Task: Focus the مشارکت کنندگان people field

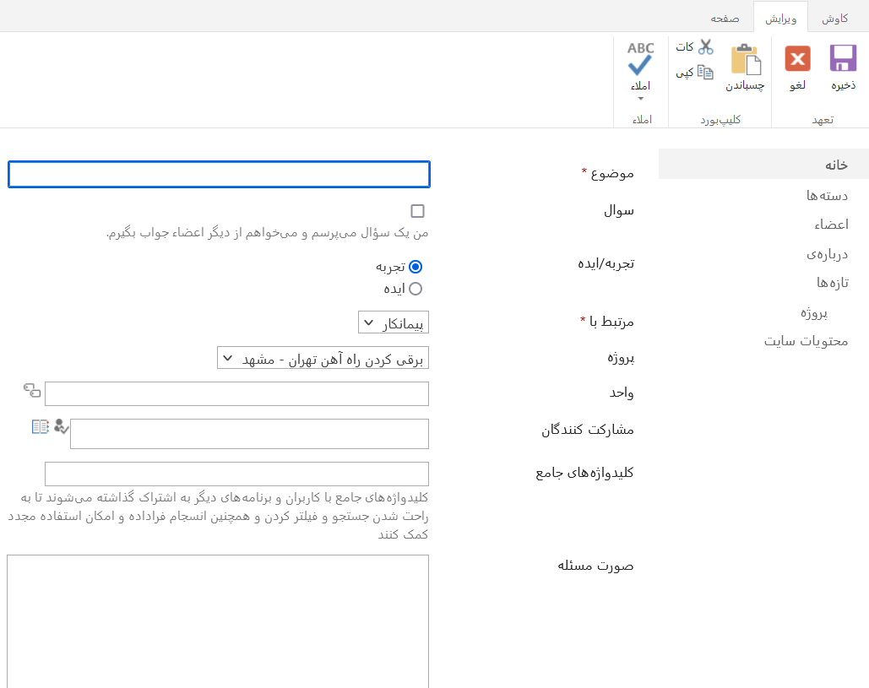Action: tap(249, 434)
